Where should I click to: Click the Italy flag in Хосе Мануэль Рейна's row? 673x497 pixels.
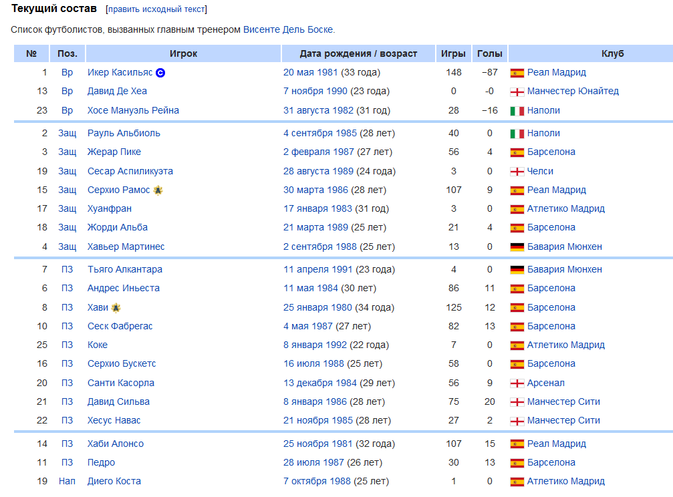click(x=517, y=111)
